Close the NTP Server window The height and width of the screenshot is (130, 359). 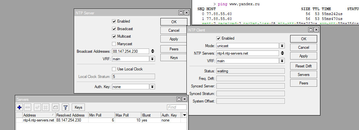[x=186, y=13]
